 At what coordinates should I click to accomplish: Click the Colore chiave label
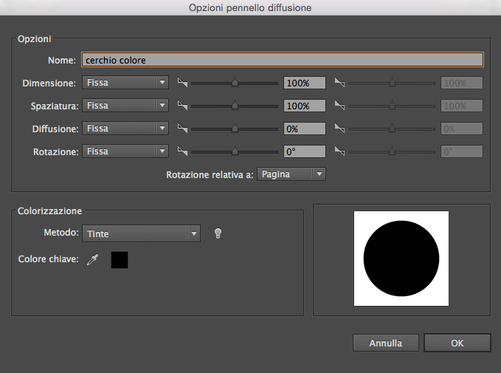48,259
